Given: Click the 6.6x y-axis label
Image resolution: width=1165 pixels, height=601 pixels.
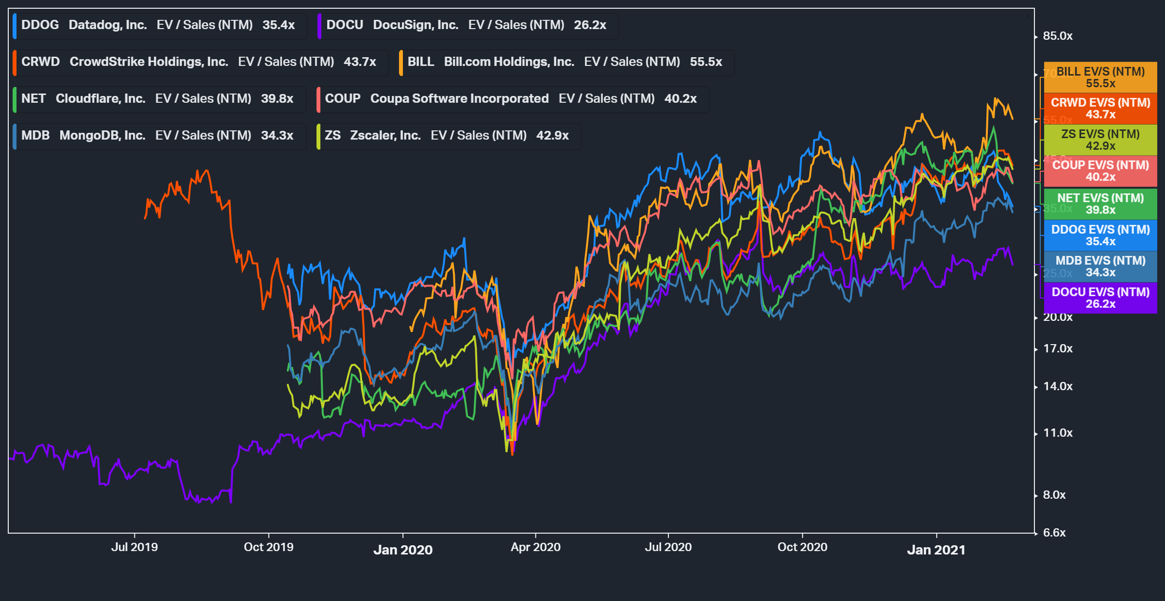Looking at the screenshot, I should [x=1054, y=533].
